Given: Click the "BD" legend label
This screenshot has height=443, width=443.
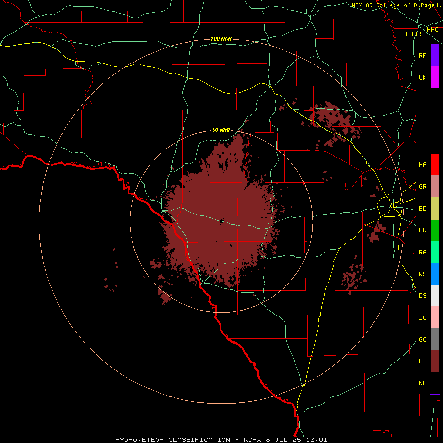Looking at the screenshot, I should click(423, 209).
